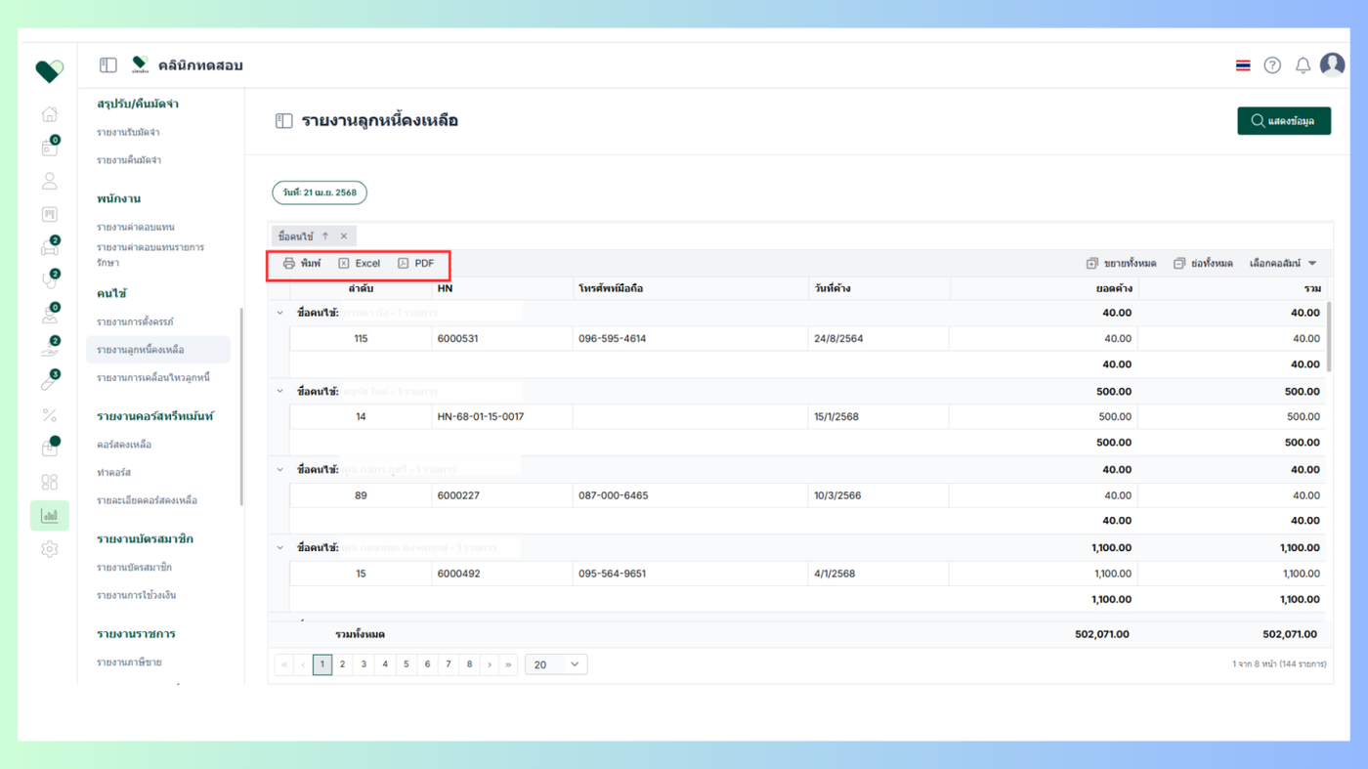This screenshot has width=1368, height=769.
Task: Click the table's vertical scrollbar
Action: pyautogui.click(x=1329, y=336)
